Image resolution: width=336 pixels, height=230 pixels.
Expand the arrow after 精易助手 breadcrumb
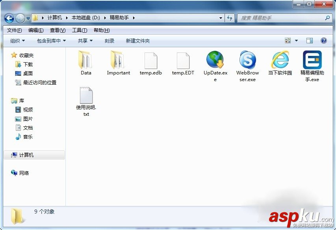pos(134,18)
